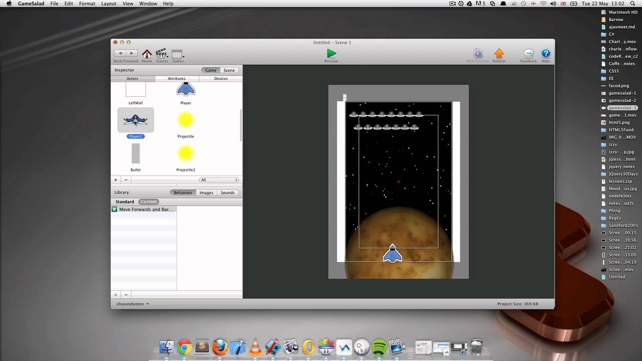Open Xcode from the Dock
Image resolution: width=642 pixels, height=361 pixels.
237,347
